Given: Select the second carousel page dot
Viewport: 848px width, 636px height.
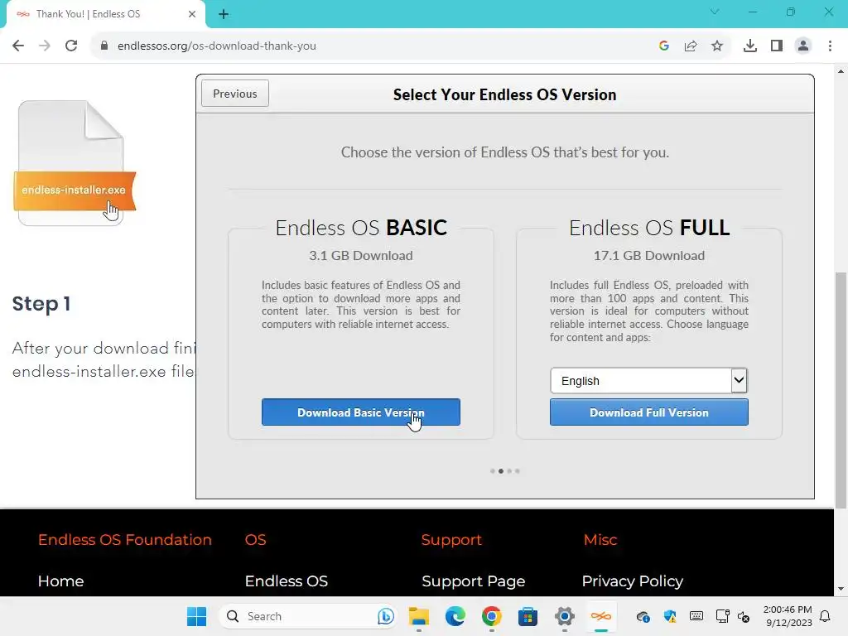Looking at the screenshot, I should [501, 471].
